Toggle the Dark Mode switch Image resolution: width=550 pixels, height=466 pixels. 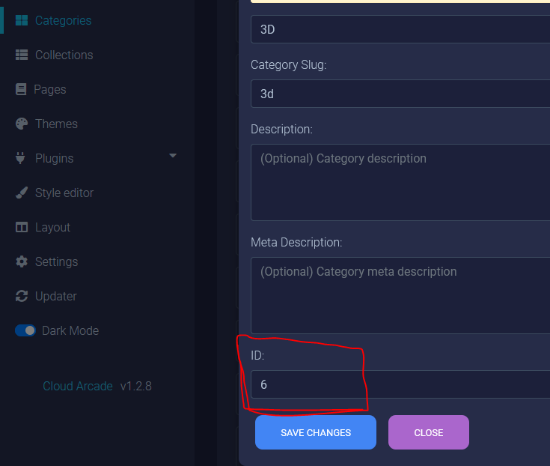point(25,330)
